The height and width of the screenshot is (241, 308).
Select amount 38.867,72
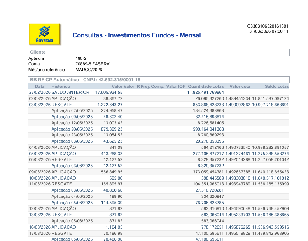tap(113, 98)
